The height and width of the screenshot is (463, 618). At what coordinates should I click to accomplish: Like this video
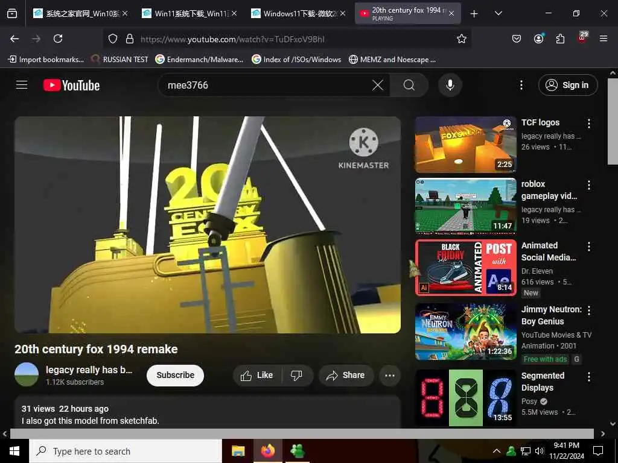tap(257, 375)
